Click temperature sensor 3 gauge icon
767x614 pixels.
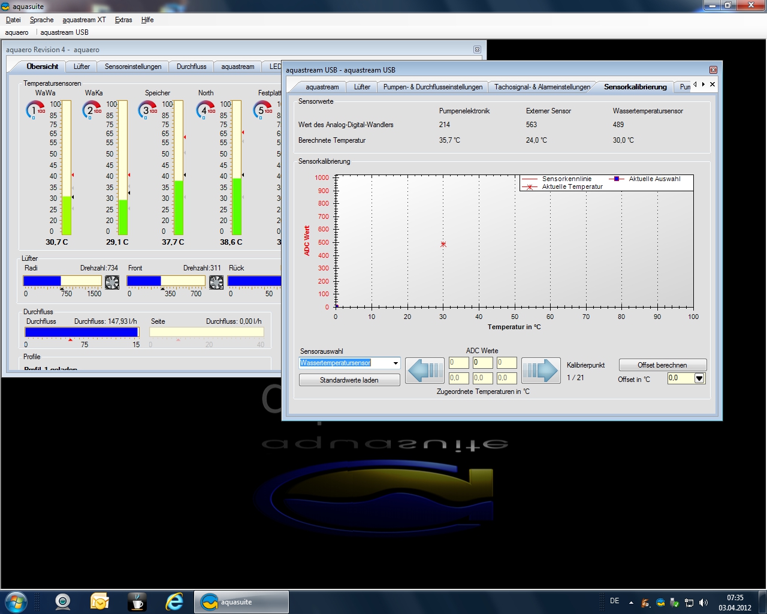click(147, 110)
